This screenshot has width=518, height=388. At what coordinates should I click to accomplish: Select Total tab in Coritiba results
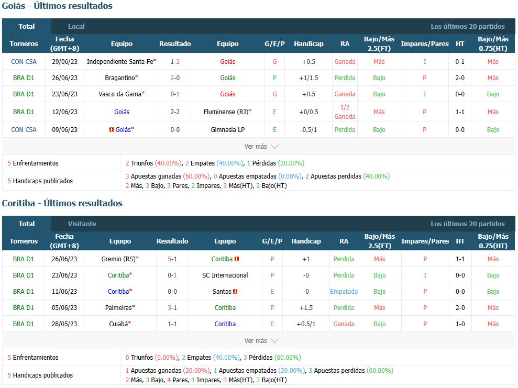tap(26, 224)
